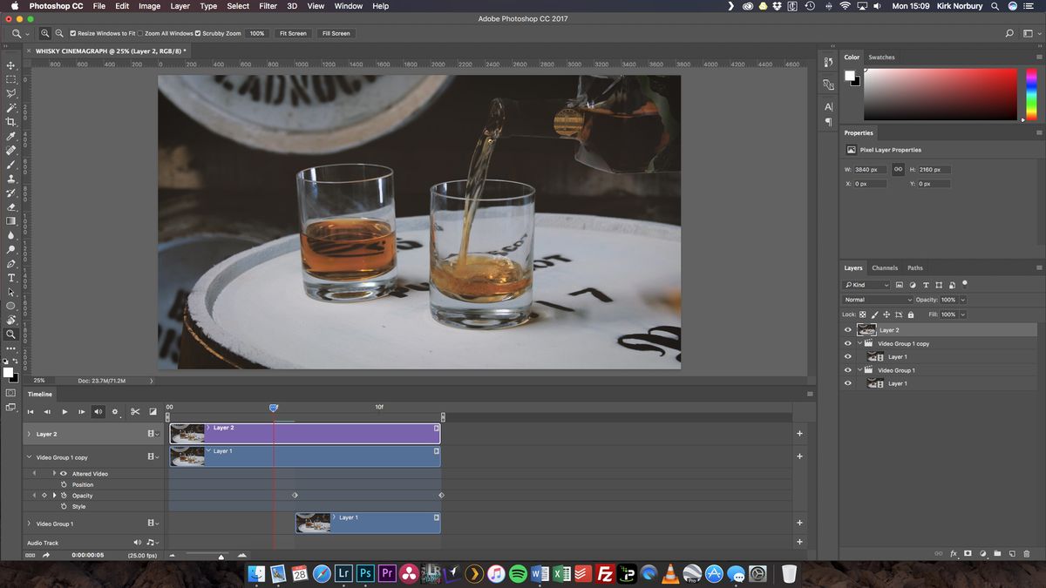Viewport: 1046px width, 588px height.
Task: Switch to the Channels tab
Action: point(885,267)
